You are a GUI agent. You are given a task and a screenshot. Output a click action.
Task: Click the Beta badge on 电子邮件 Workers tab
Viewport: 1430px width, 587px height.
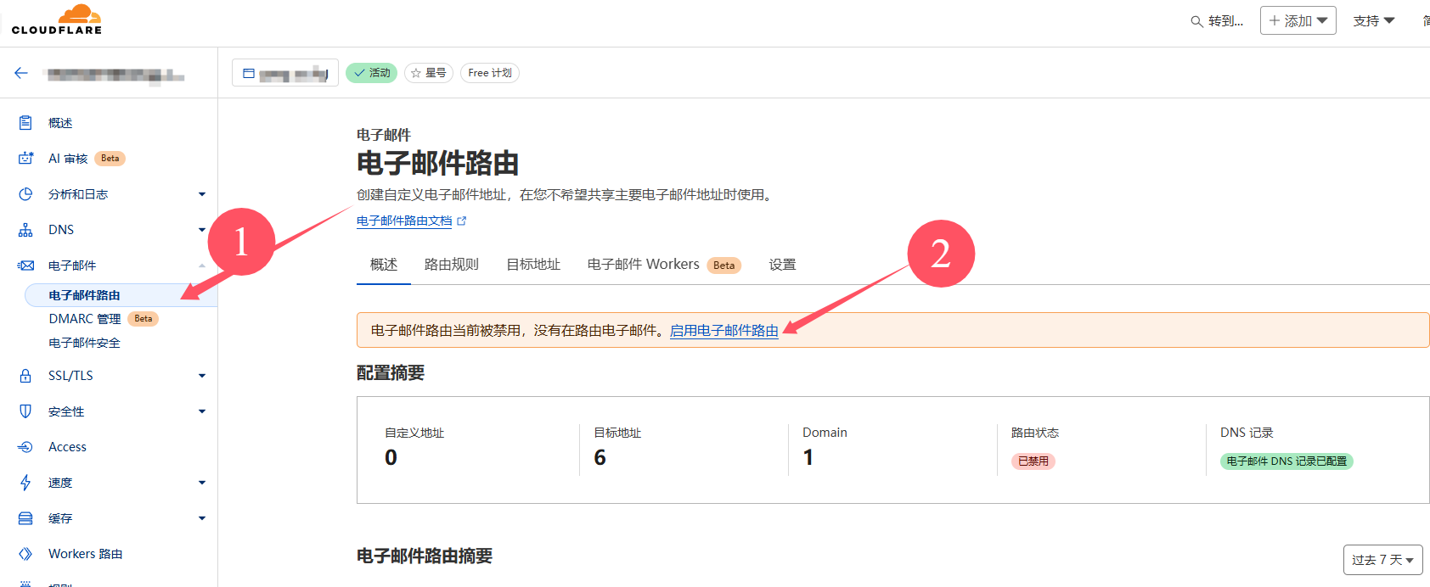(724, 266)
